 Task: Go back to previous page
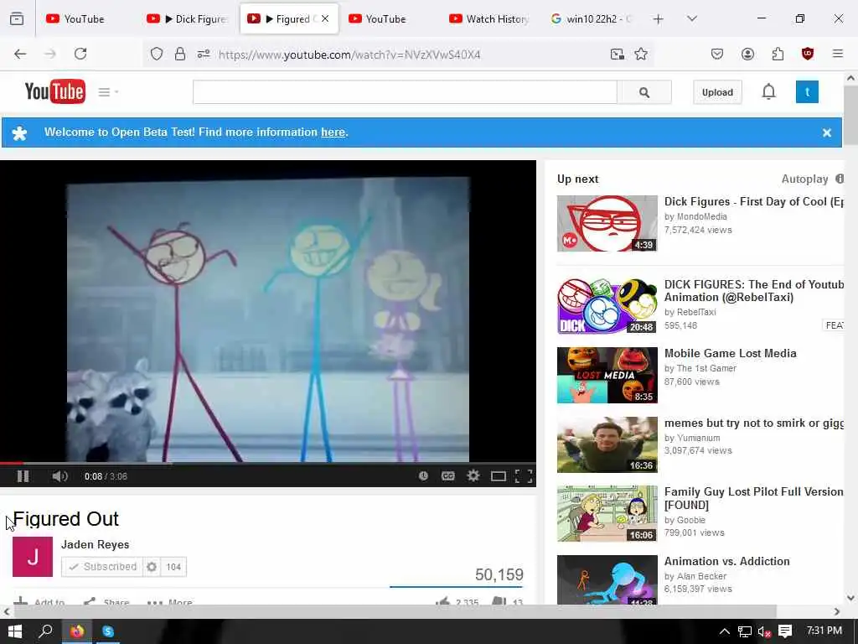(x=20, y=54)
